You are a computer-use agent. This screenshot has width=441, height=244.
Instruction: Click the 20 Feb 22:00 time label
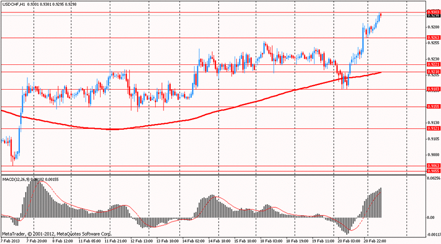pyautogui.click(x=375, y=241)
